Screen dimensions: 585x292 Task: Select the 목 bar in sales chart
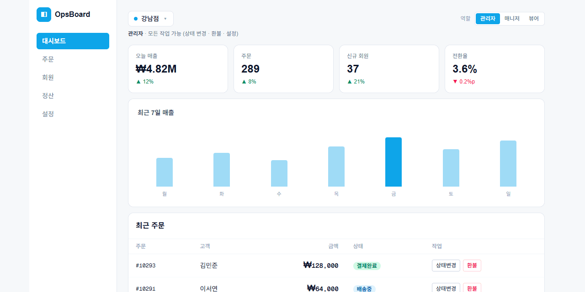pyautogui.click(x=336, y=167)
